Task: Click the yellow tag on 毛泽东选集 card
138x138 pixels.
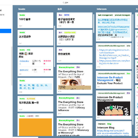Action: click(31, 99)
